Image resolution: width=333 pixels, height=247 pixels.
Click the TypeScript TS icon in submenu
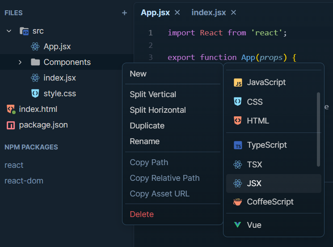coord(238,145)
